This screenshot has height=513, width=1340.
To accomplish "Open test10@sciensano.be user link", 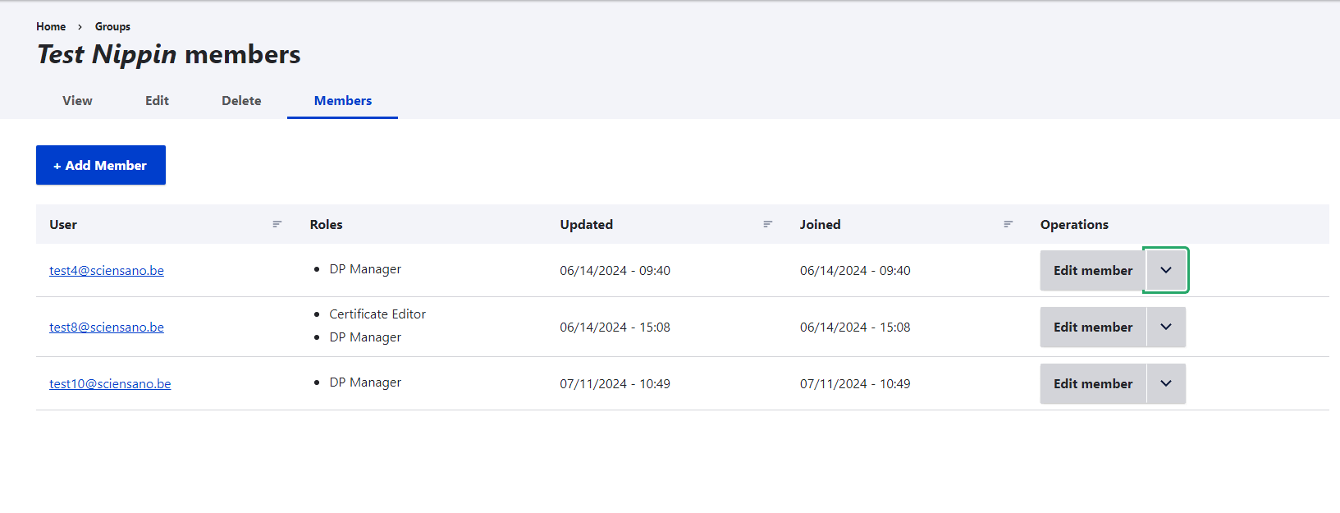I will click(x=110, y=384).
